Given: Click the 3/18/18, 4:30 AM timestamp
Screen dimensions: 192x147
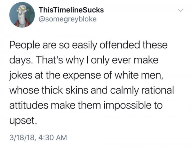Looking at the screenshot, I should coord(38,137).
